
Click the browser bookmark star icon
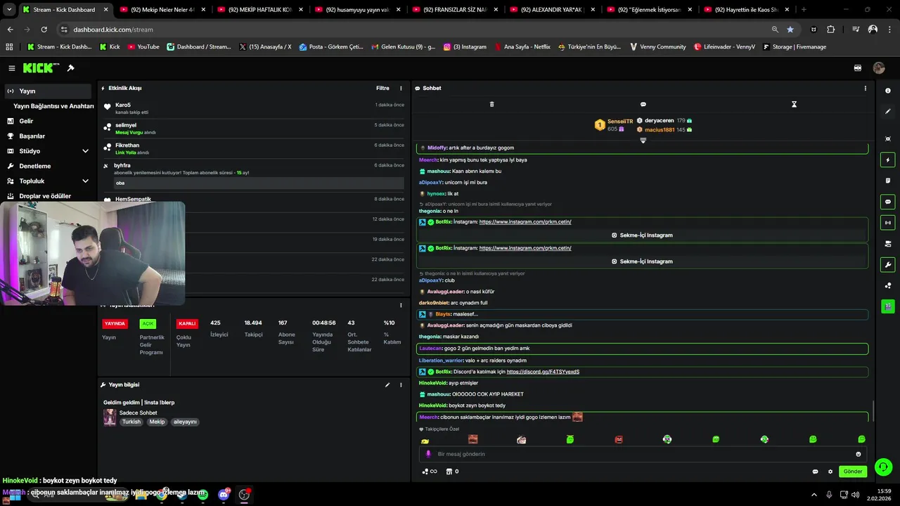pos(790,30)
